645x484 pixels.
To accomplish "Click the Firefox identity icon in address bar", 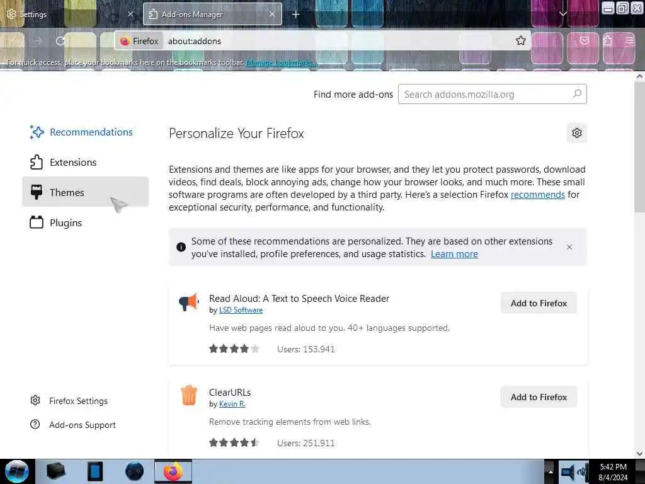I will pyautogui.click(x=139, y=41).
